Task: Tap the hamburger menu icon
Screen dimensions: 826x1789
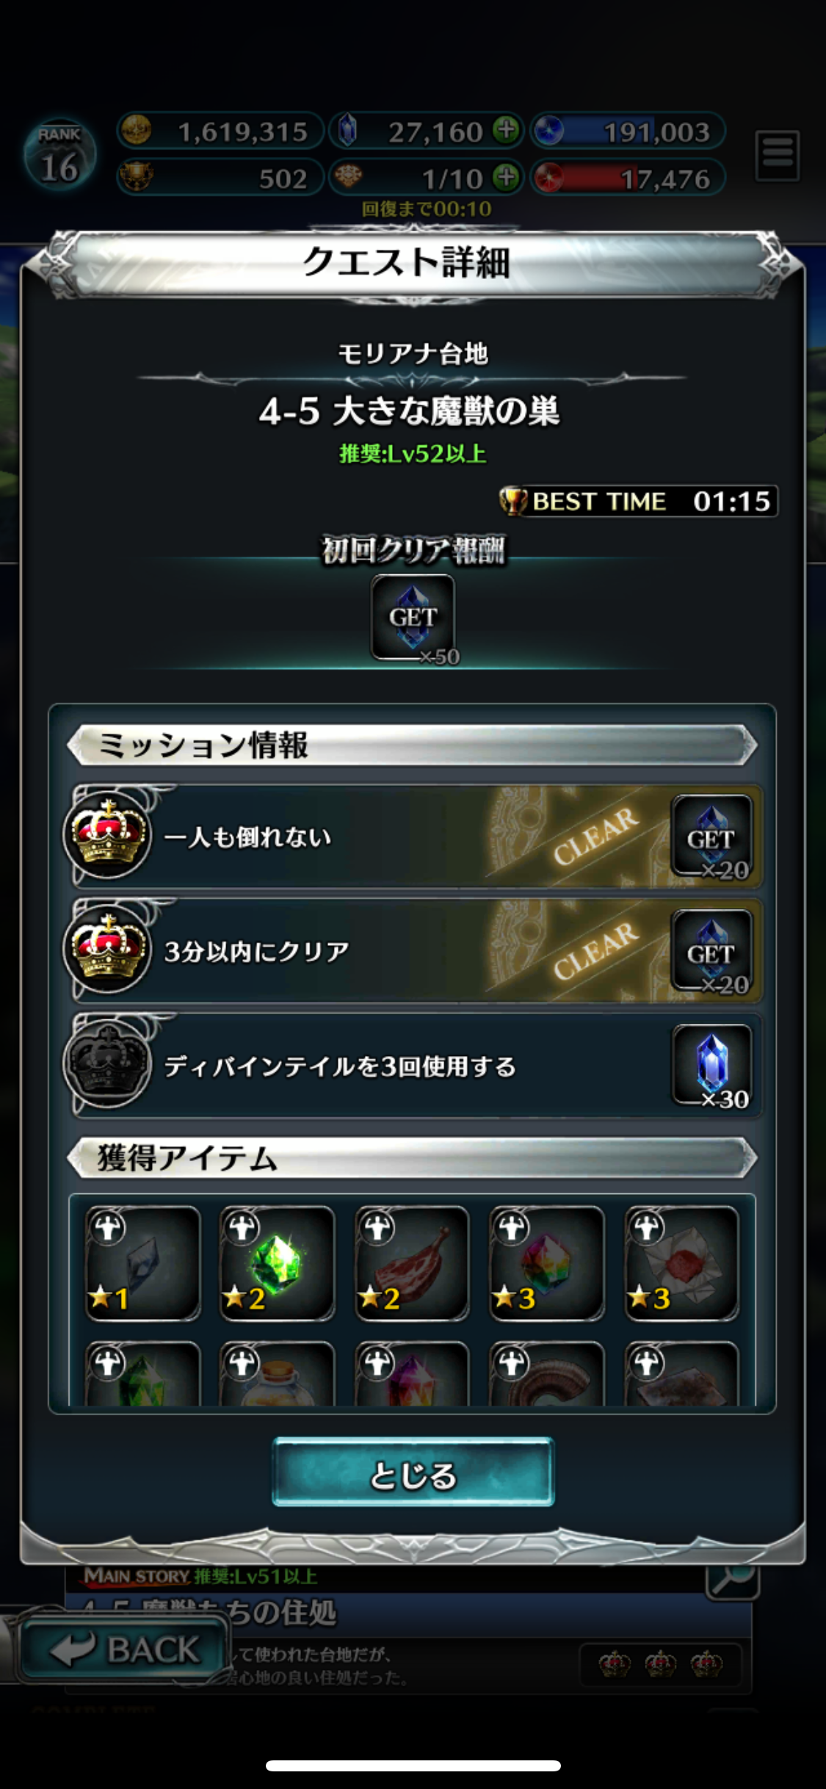Action: 778,155
